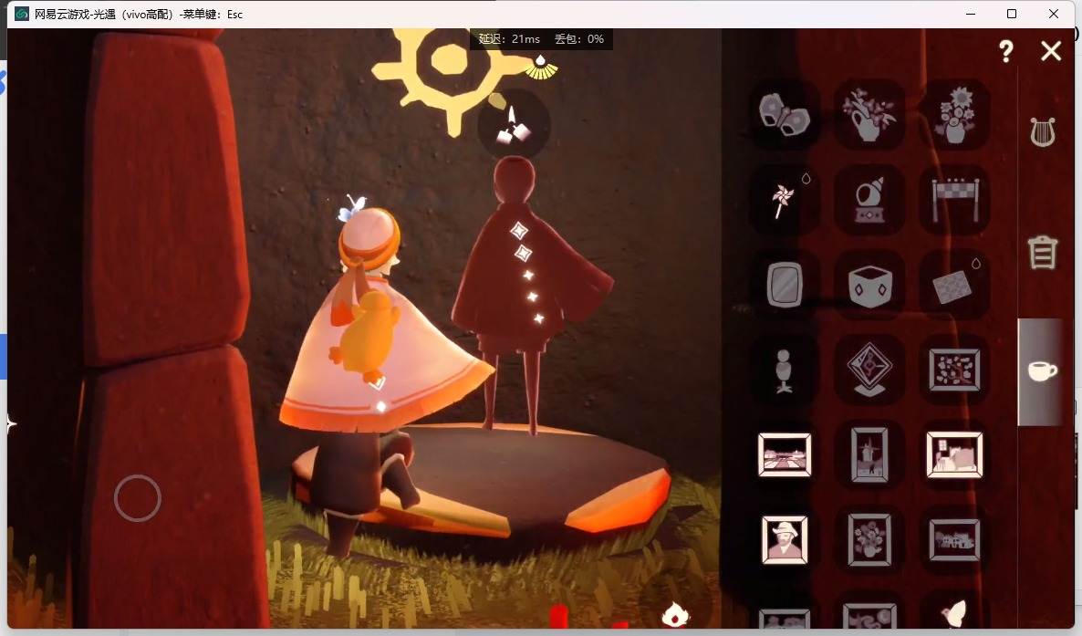
Task: Choose the seashell music box prop
Action: click(869, 200)
